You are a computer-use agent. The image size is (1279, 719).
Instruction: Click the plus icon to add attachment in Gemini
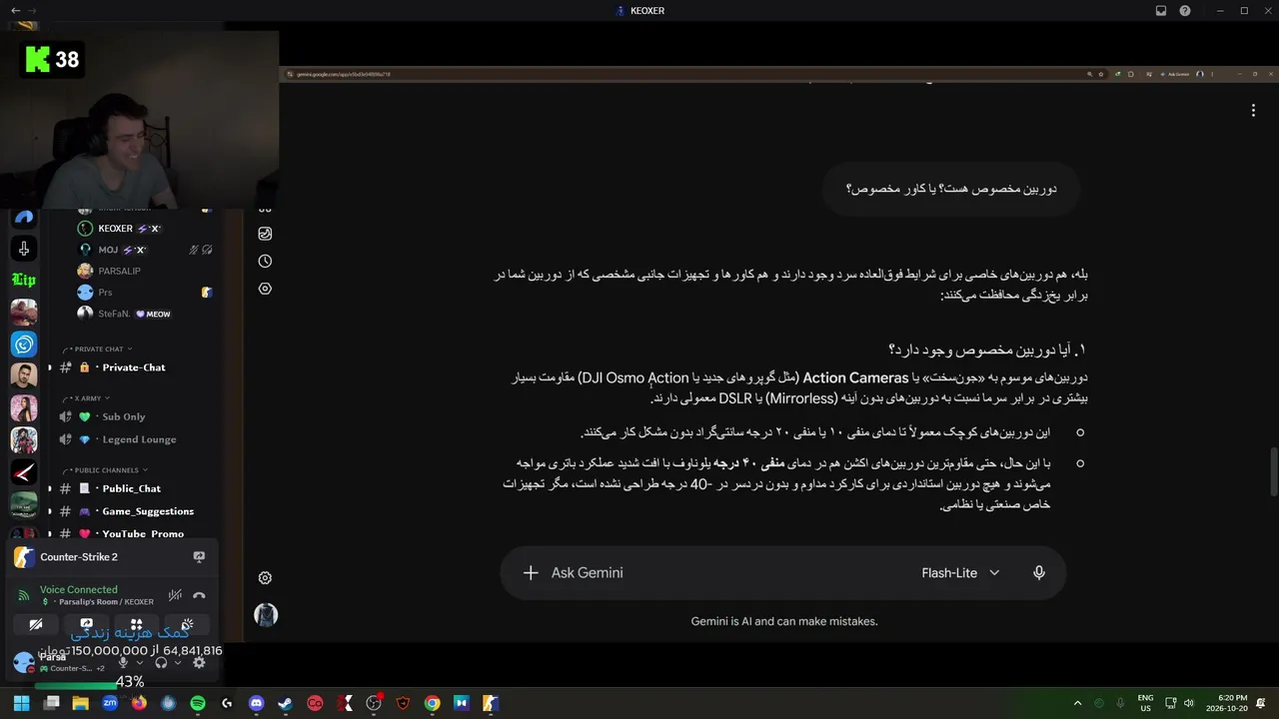point(531,573)
